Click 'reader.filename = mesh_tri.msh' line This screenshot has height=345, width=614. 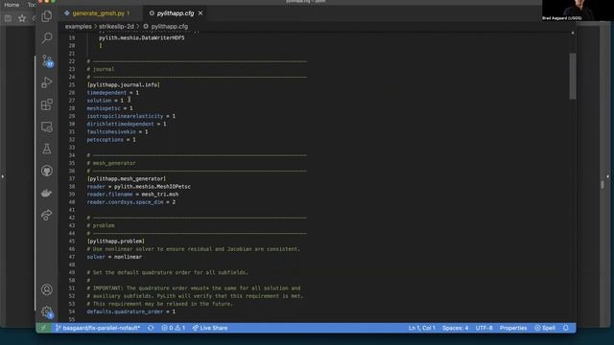pyautogui.click(x=132, y=195)
